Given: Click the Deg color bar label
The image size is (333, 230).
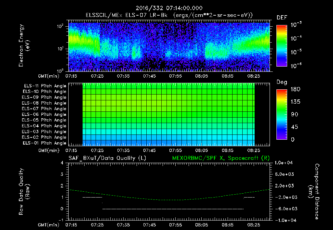Looking at the screenshot, I should pos(282,82).
